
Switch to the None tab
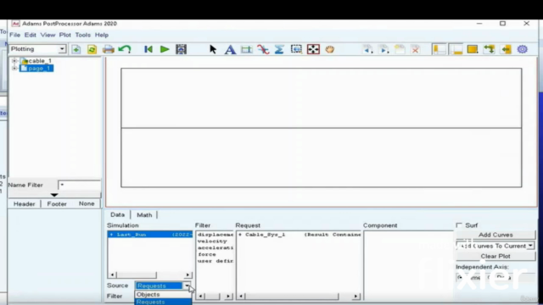pos(87,204)
